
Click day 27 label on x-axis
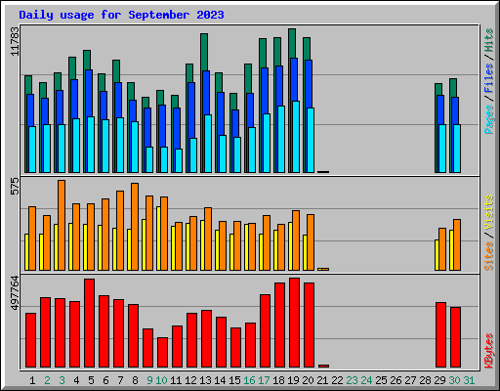tap(410, 380)
